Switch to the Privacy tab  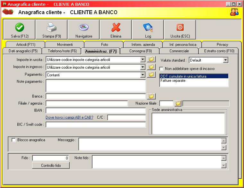click(222, 45)
